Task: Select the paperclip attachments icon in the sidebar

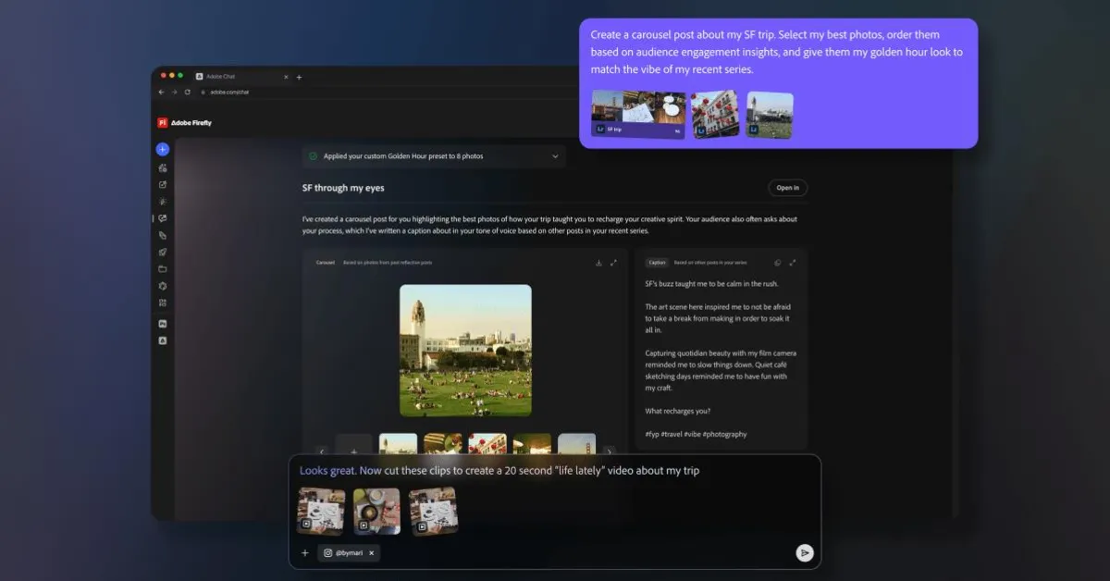Action: (163, 236)
